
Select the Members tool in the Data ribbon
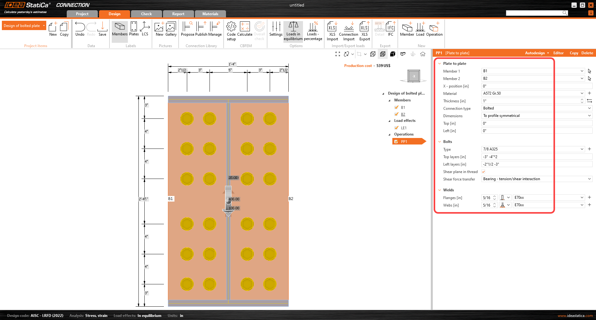point(120,30)
